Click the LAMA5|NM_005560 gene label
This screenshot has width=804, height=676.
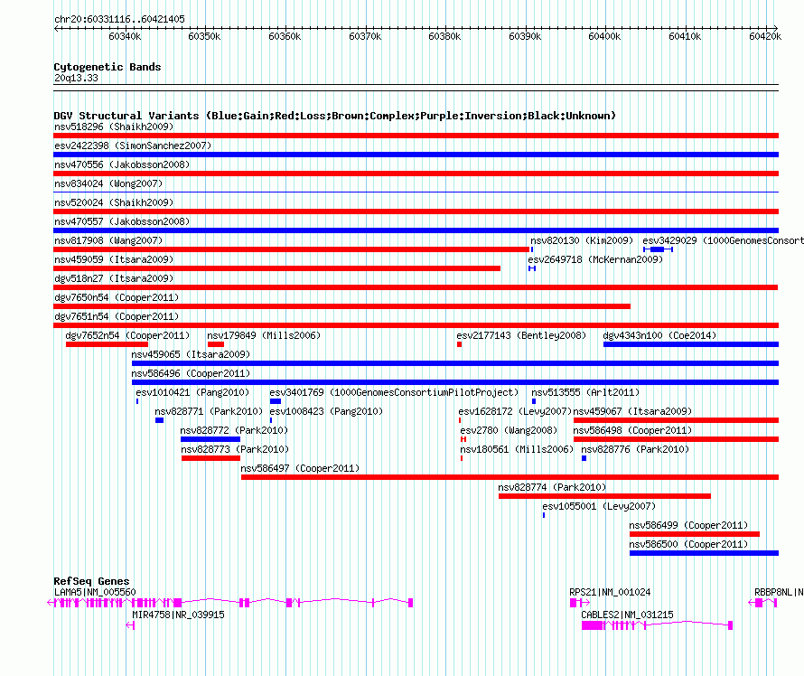coord(95,592)
